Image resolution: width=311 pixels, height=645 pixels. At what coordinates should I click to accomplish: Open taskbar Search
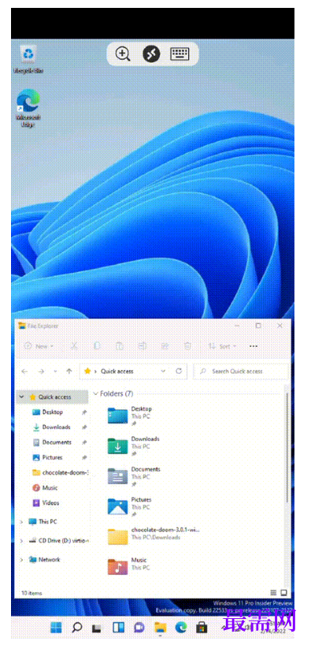point(76,628)
